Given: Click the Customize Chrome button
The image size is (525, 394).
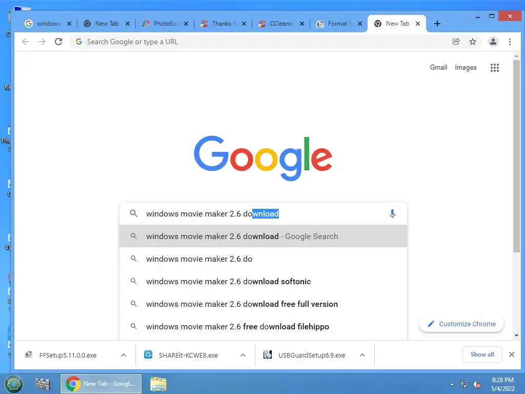Looking at the screenshot, I should pyautogui.click(x=461, y=324).
